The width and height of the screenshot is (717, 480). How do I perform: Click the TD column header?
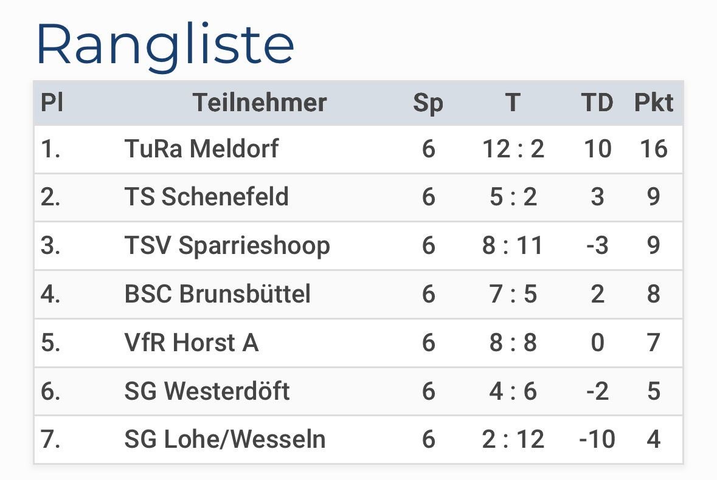[597, 103]
